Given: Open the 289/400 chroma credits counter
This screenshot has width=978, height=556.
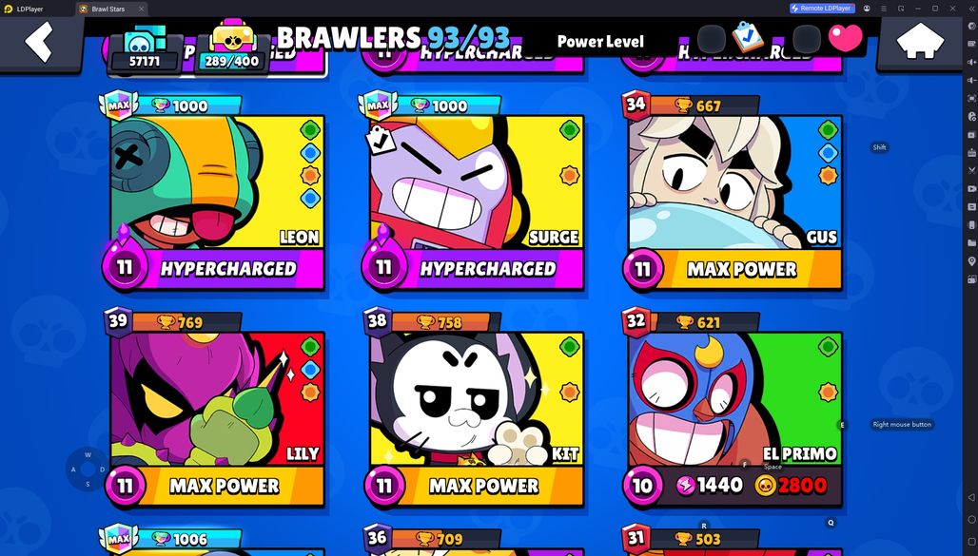Looking at the screenshot, I should 232,47.
